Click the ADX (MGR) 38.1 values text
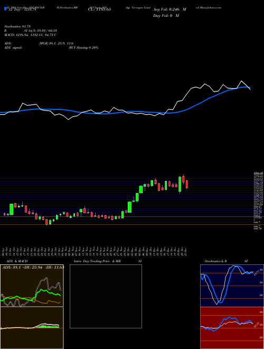Screen dimensions: 264x349 pos(56,43)
